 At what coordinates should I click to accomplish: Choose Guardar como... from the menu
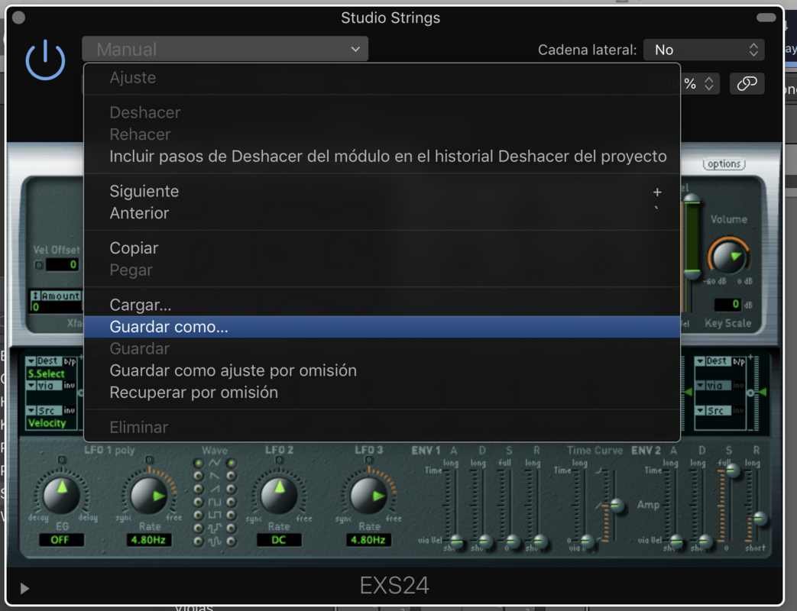point(382,327)
